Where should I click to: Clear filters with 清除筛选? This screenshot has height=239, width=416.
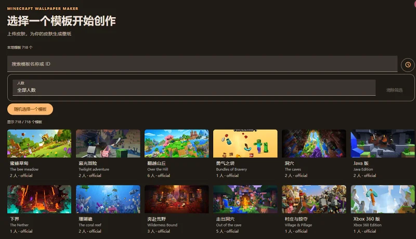pos(395,90)
